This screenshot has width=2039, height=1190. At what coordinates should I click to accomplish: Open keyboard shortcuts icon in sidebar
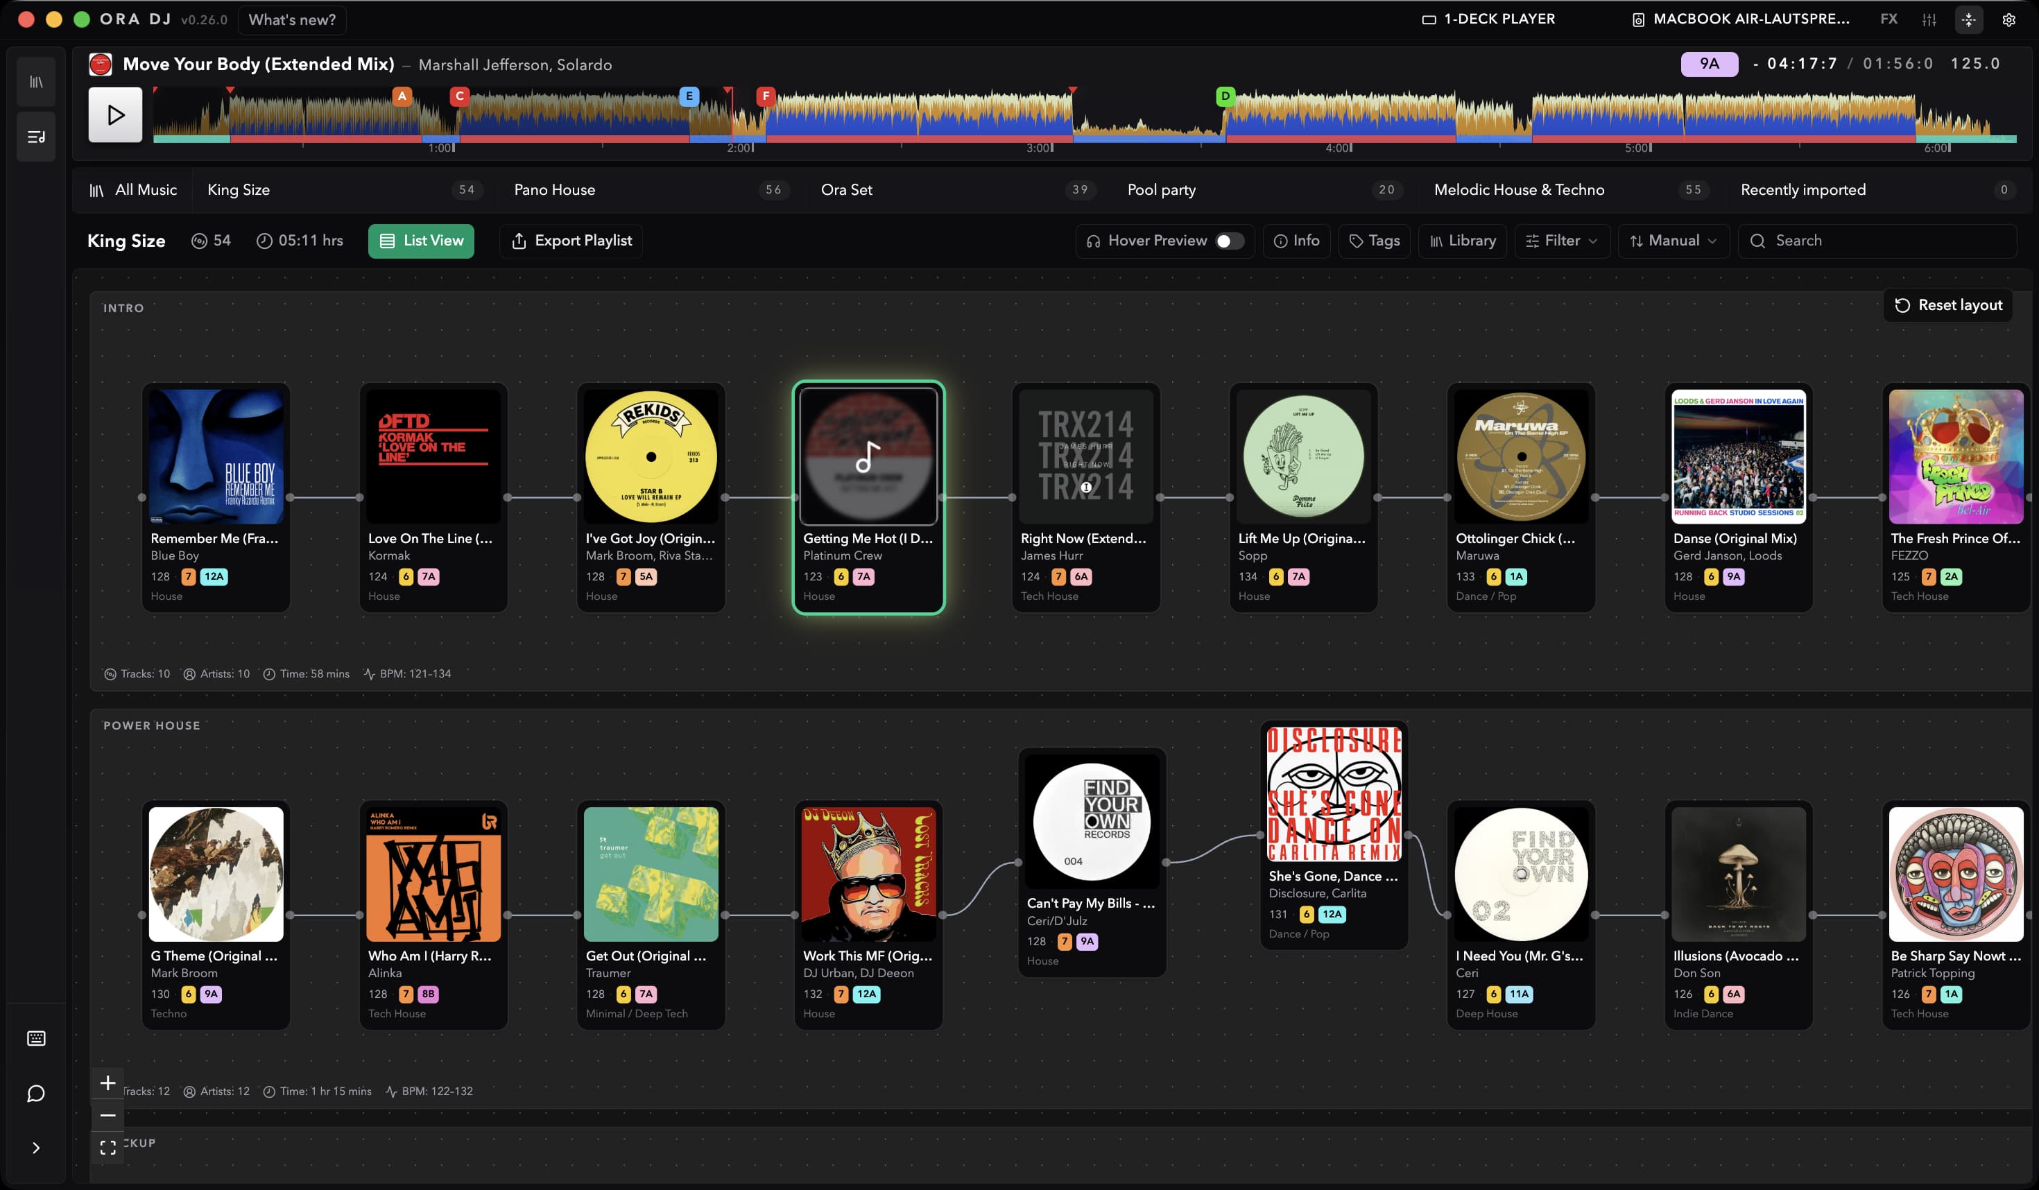click(36, 1038)
